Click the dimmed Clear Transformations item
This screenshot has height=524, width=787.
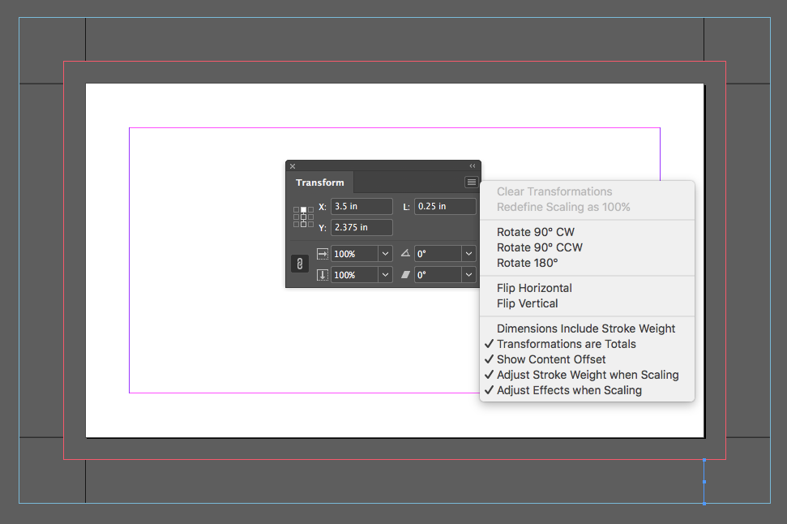click(x=554, y=192)
